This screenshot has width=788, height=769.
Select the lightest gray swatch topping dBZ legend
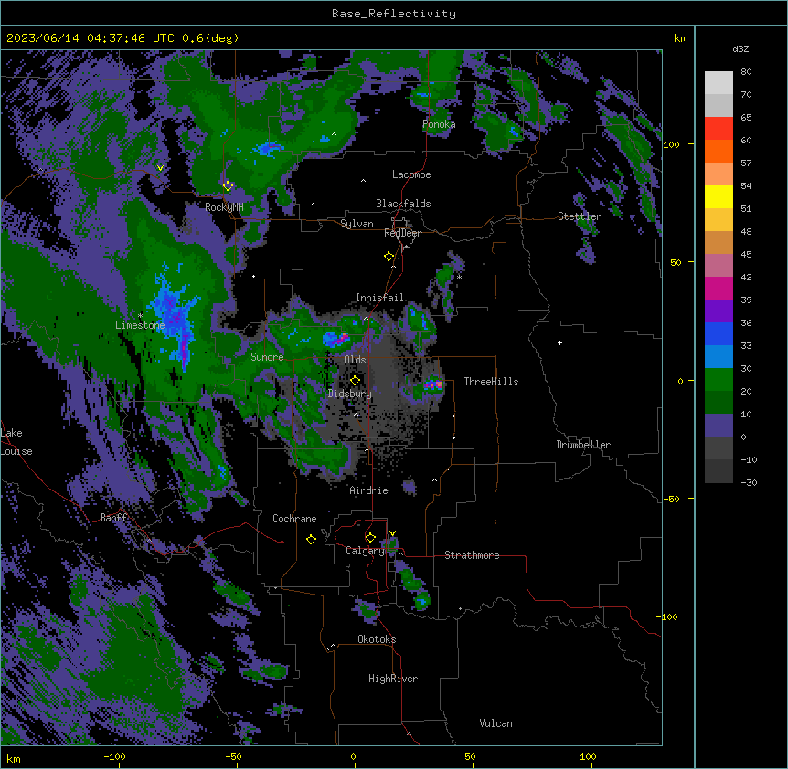point(719,83)
